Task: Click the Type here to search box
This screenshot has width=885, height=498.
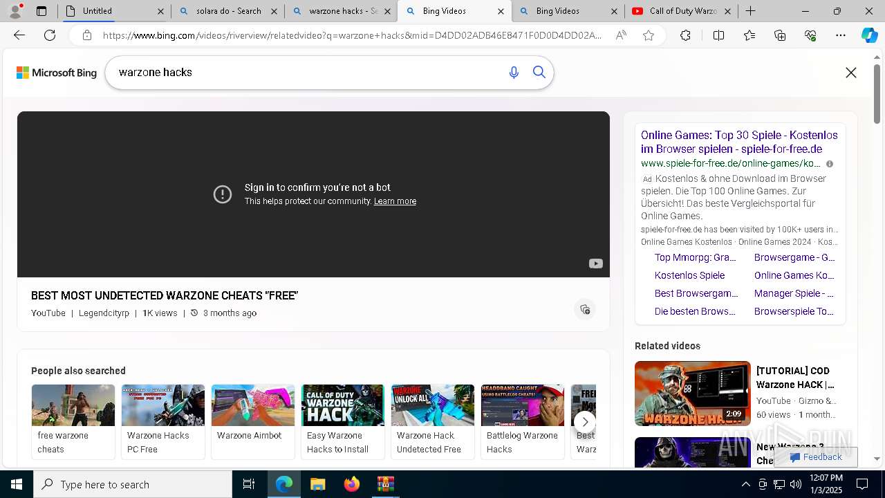Action: pyautogui.click(x=133, y=484)
